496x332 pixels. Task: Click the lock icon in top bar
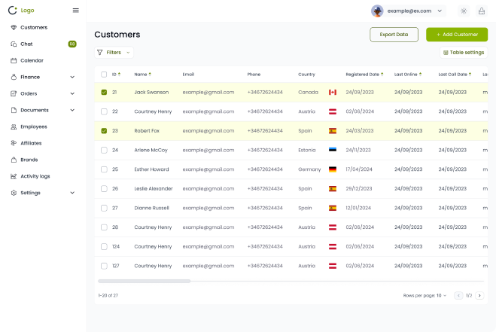pos(481,11)
